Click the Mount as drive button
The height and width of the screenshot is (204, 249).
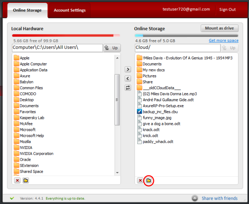(x=219, y=28)
